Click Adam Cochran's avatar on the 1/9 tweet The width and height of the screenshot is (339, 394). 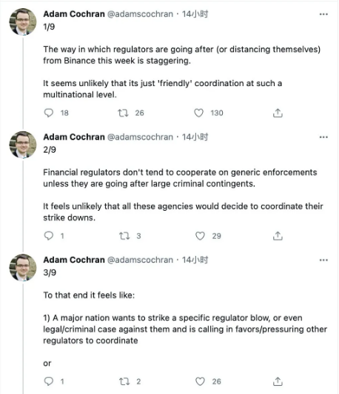[23, 22]
